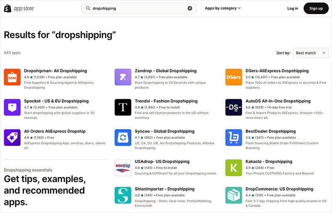Focus the dropshipping search field
Screen dimensions: 332x213
tap(139, 8)
